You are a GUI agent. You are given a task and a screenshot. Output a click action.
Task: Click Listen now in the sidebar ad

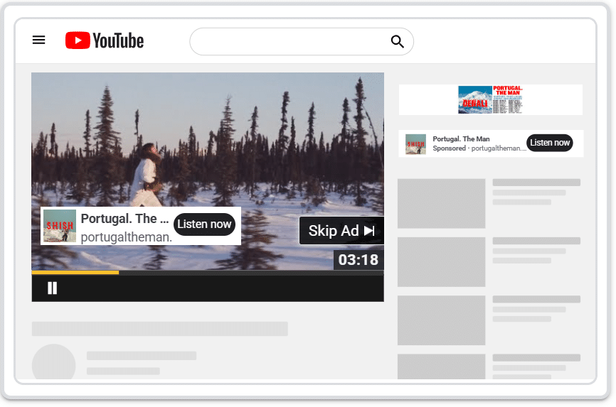click(550, 143)
